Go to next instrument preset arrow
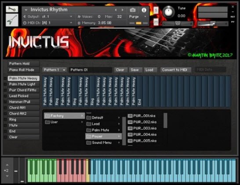Screen dimensions: 240x185 [x=123, y=10]
